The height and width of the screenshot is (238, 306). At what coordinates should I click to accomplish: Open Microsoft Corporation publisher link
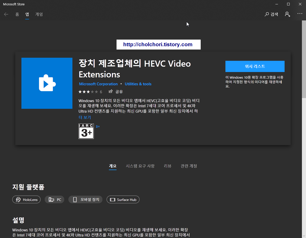(98, 84)
